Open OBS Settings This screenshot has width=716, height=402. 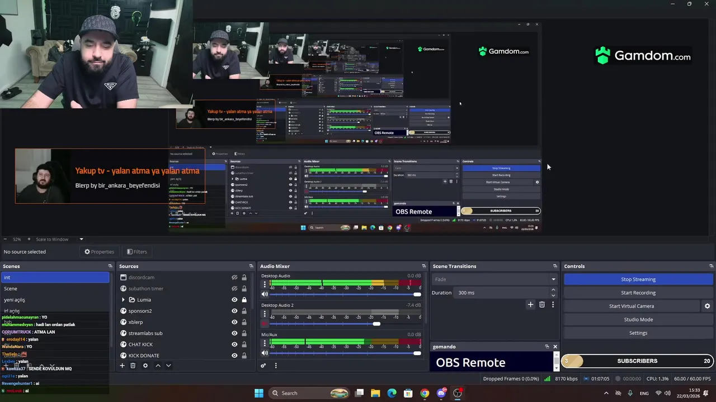tap(638, 333)
